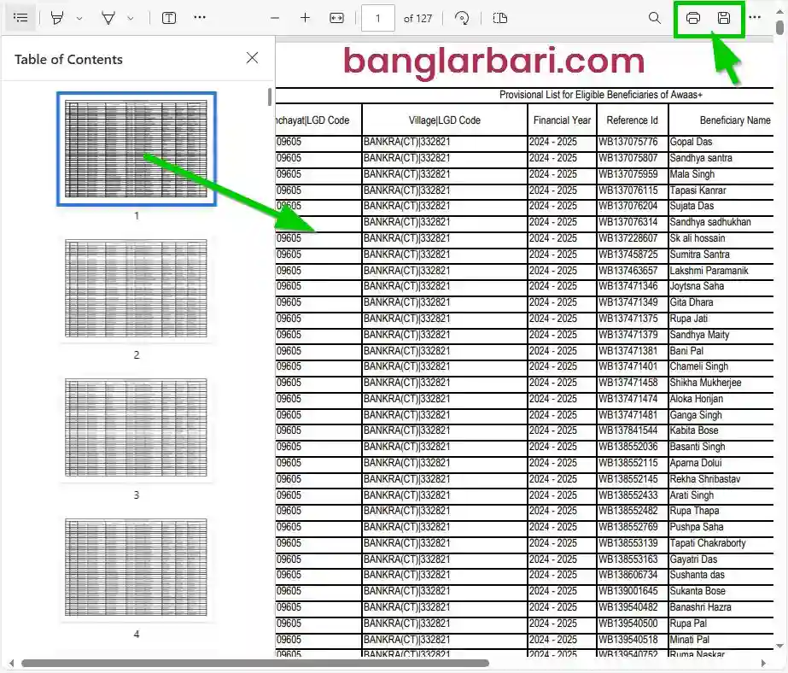Activate the Add text tool

click(169, 17)
